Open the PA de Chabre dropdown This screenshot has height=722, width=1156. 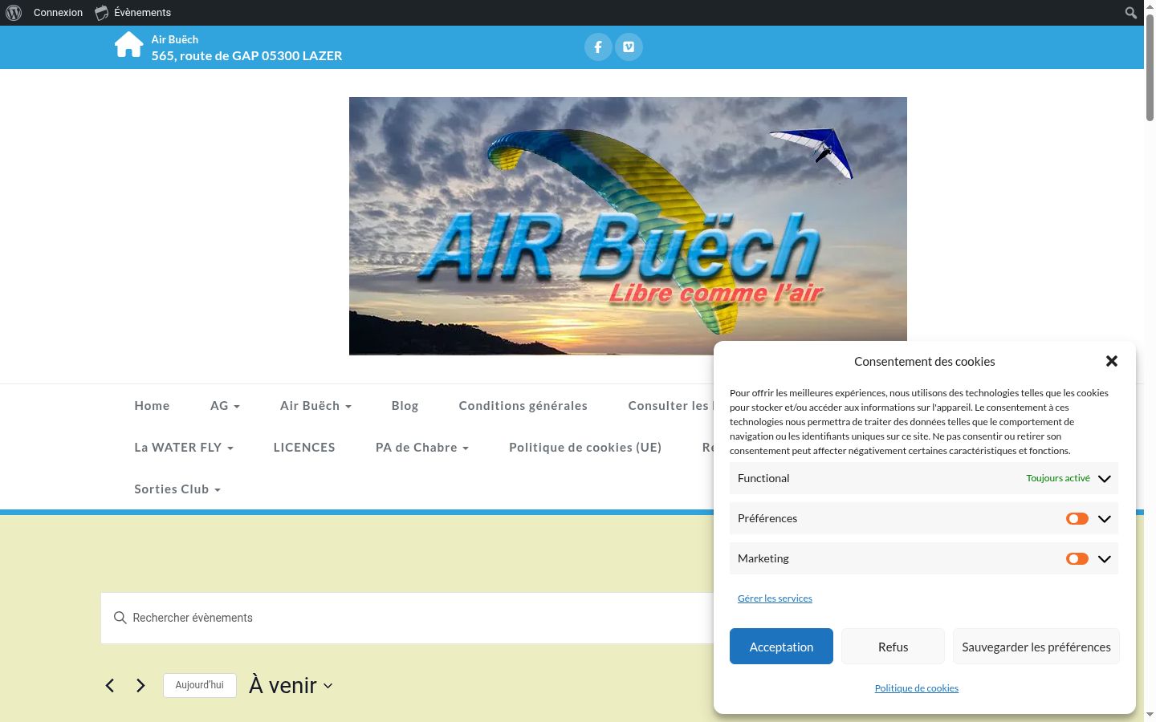[422, 448]
